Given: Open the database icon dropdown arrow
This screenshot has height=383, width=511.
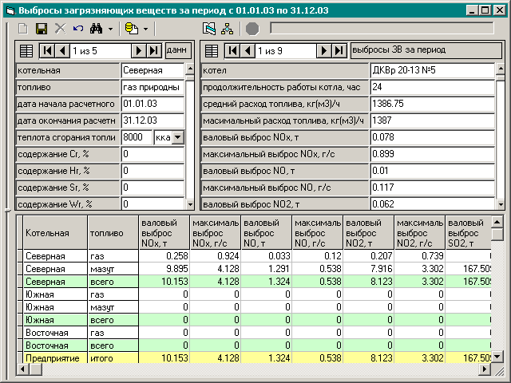Looking at the screenshot, I should pos(145,30).
